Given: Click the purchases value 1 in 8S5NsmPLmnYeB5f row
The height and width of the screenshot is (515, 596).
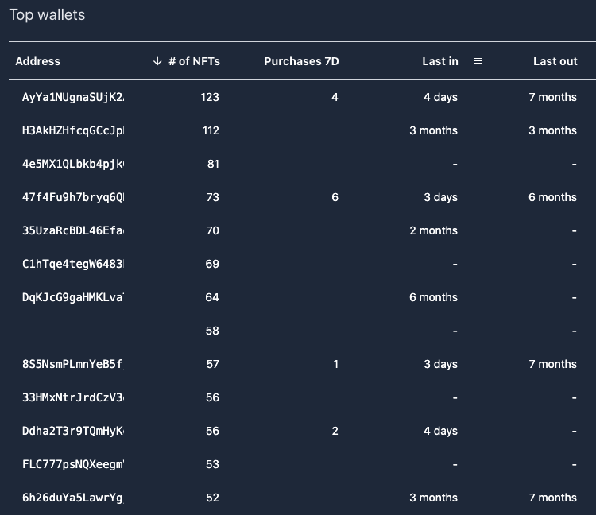Looking at the screenshot, I should click(335, 365).
